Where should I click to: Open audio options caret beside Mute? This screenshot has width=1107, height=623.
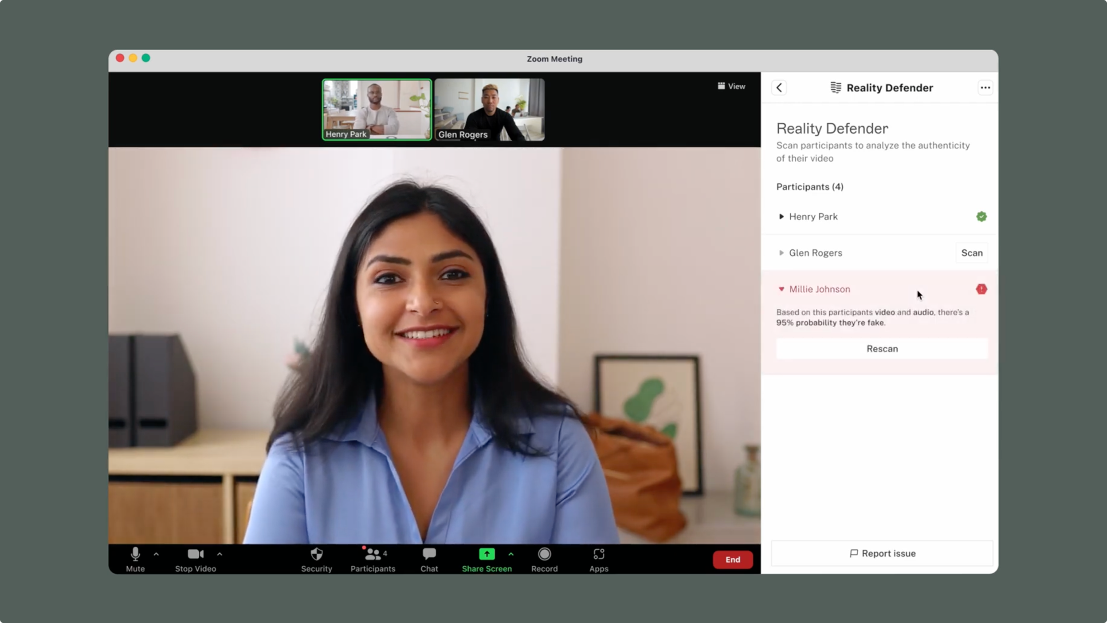tap(156, 554)
